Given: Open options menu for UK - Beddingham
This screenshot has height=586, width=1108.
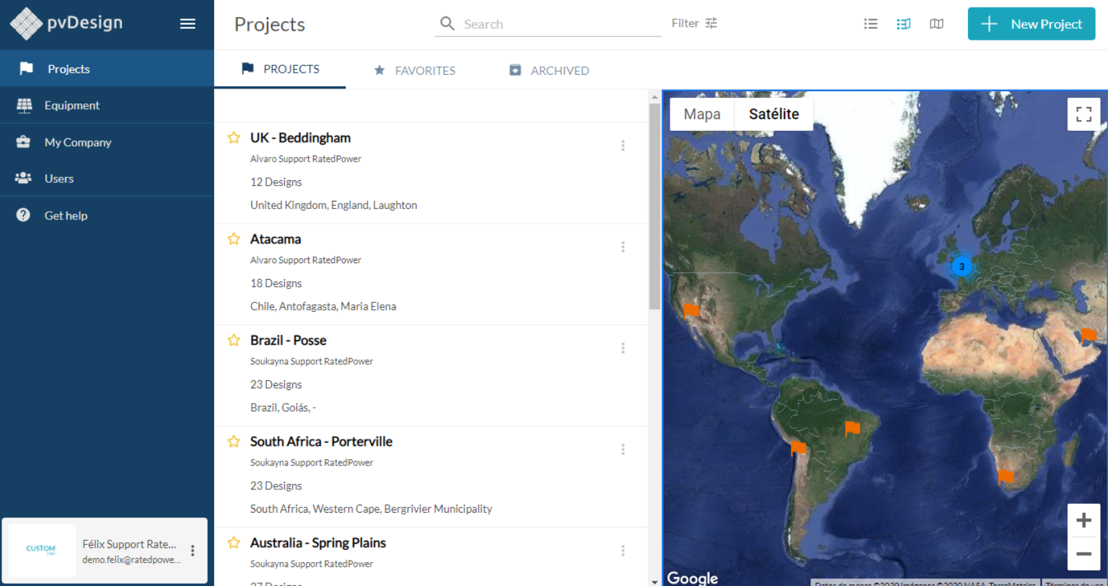Looking at the screenshot, I should (x=623, y=145).
